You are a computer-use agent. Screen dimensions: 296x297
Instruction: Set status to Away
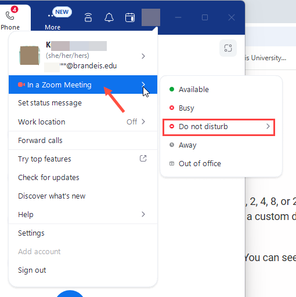pos(221,145)
